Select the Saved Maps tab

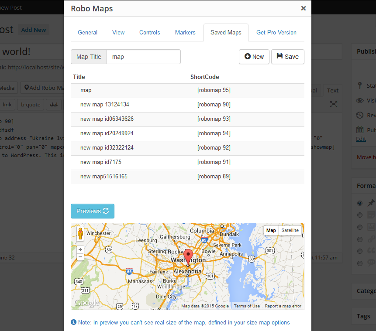[226, 32]
